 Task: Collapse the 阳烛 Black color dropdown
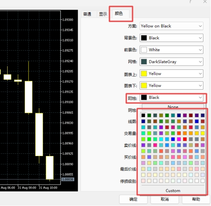click(171, 98)
